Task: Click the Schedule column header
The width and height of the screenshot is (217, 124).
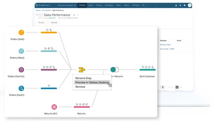Action: tap(163, 40)
